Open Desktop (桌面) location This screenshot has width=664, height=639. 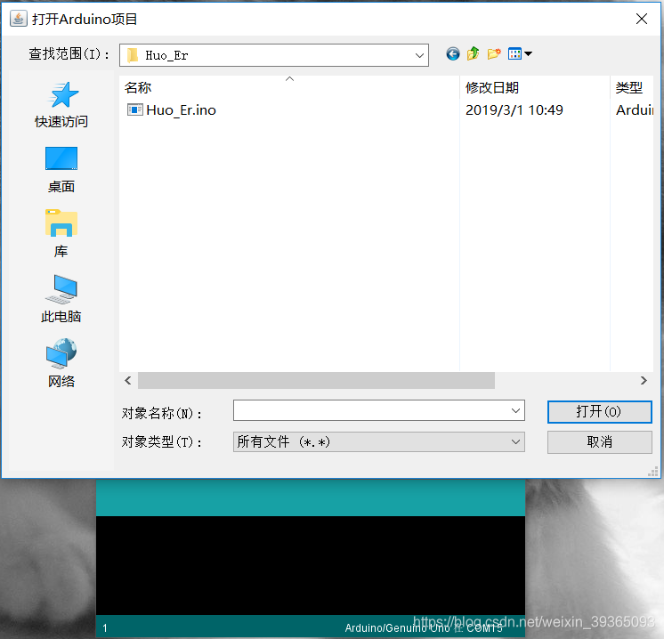[61, 169]
